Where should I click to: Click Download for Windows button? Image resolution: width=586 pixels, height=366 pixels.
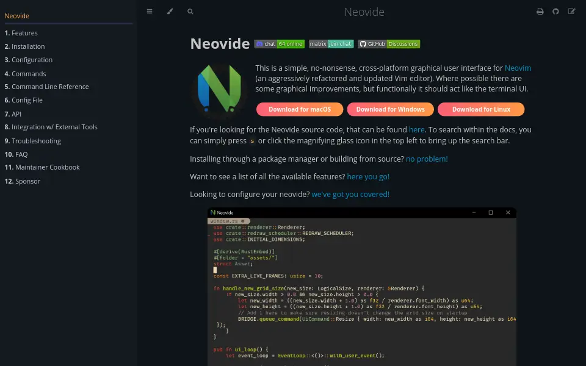pos(390,109)
